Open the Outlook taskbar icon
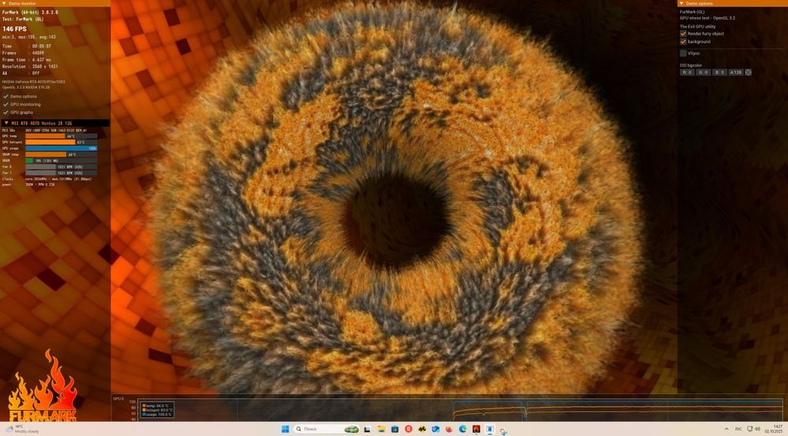 point(435,430)
